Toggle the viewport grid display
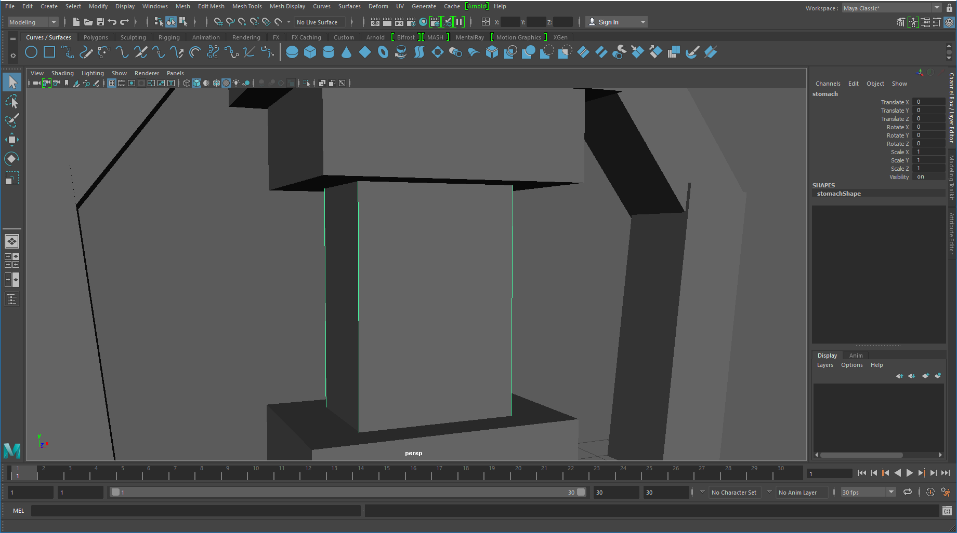The height and width of the screenshot is (533, 957). 111,83
